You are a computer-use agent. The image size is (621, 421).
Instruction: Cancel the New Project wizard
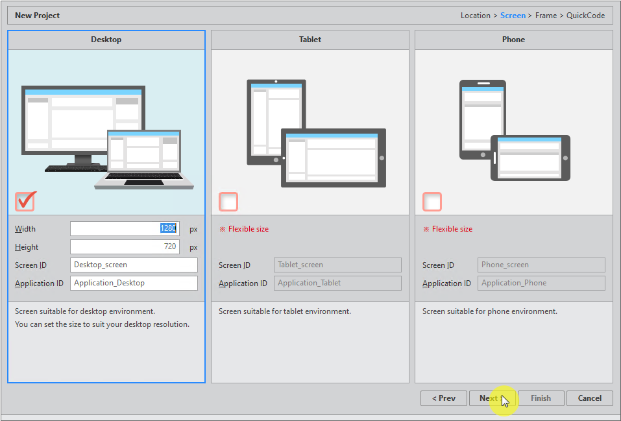[x=590, y=398]
